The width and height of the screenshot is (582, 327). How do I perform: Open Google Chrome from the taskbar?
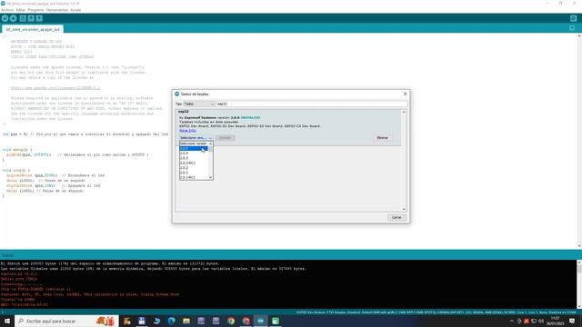[231, 321]
